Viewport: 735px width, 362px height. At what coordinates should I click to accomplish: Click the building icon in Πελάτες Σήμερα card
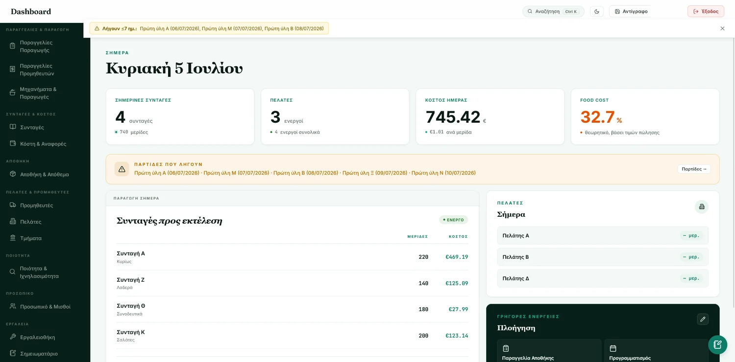tap(702, 206)
